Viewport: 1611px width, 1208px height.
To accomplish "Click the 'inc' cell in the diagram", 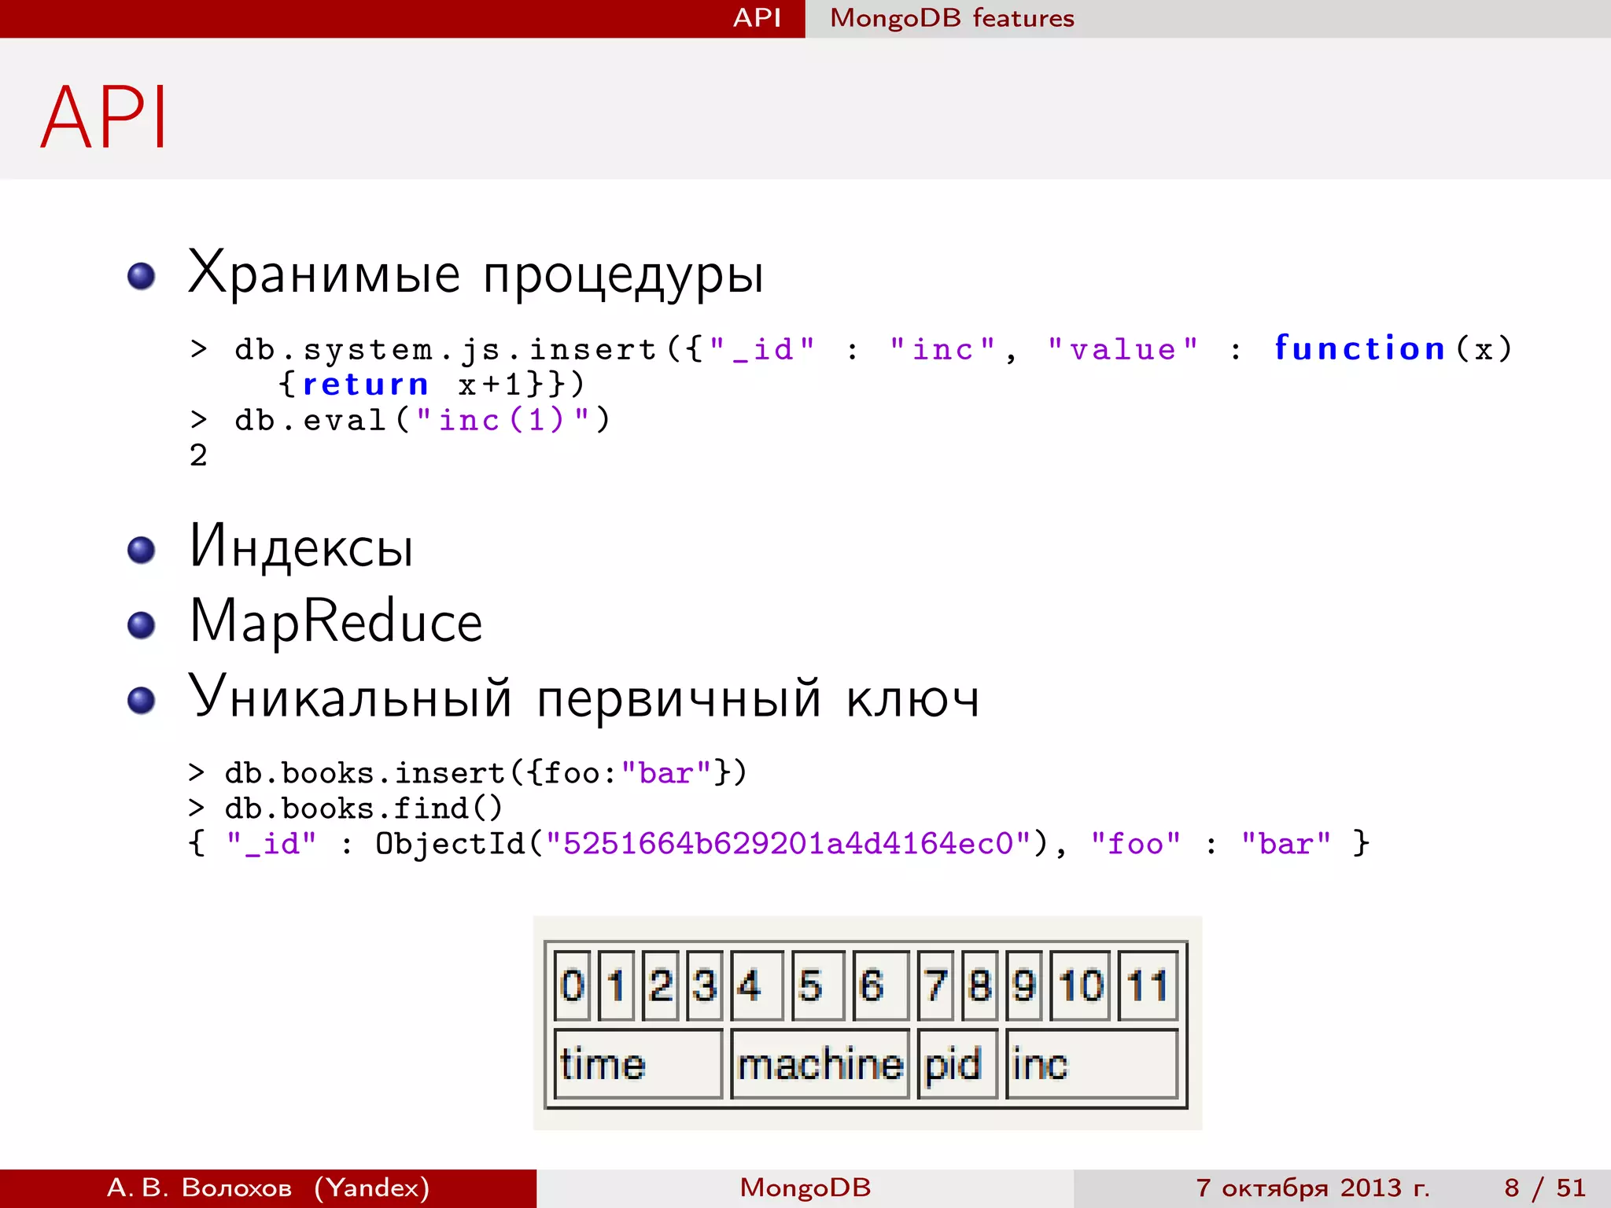I will (1092, 1064).
